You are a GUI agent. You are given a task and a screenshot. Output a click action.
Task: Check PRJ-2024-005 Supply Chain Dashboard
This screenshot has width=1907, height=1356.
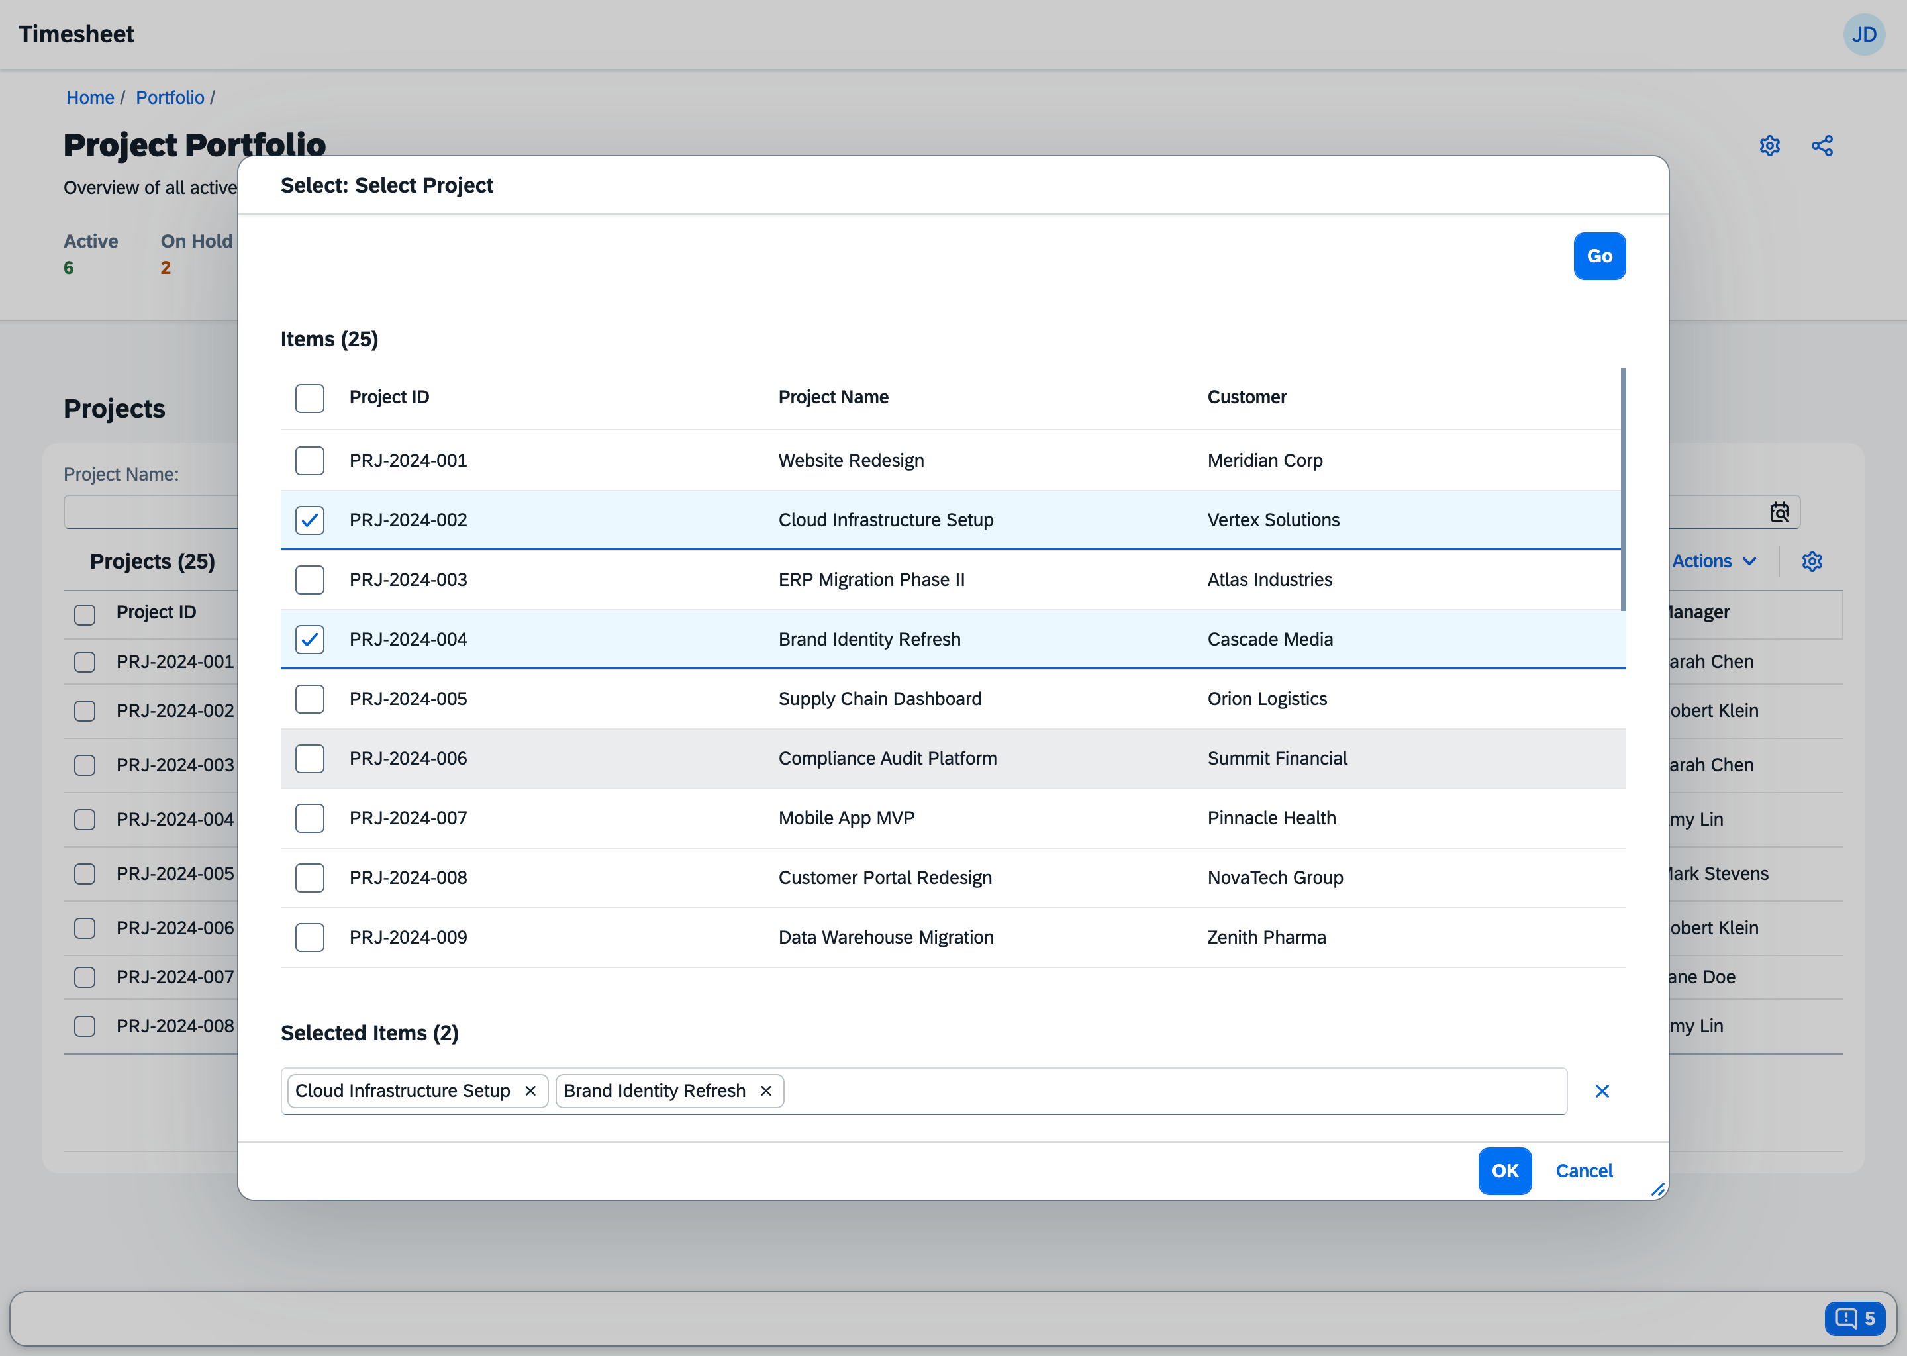click(x=310, y=699)
